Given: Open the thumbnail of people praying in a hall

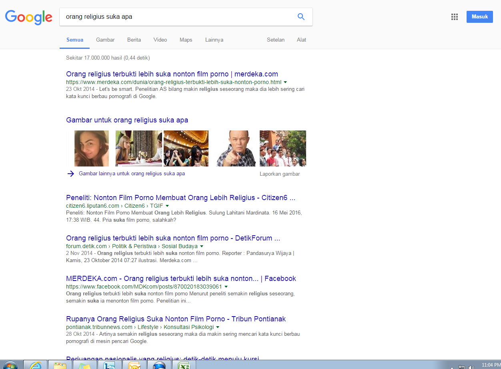Looking at the screenshot, I should (186, 148).
